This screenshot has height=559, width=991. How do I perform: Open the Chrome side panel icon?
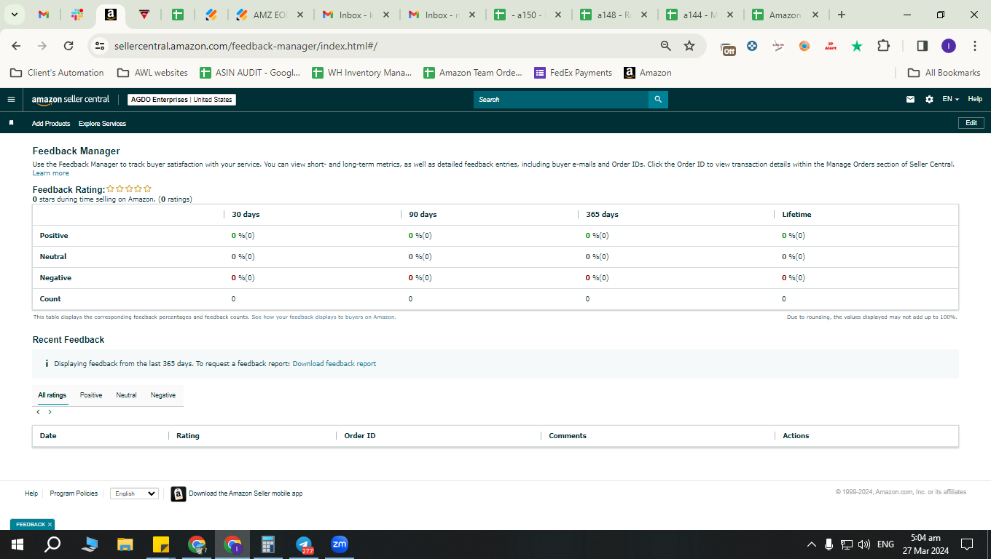(x=922, y=46)
